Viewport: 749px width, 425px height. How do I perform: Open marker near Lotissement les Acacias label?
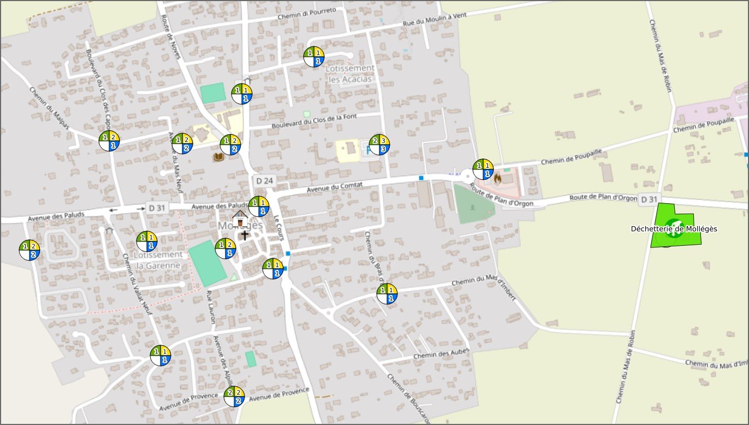[314, 57]
